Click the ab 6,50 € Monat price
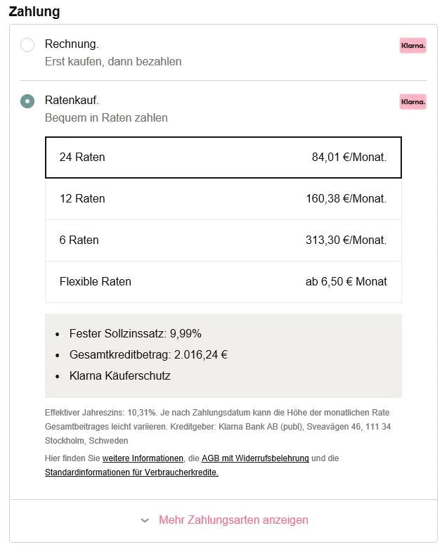442x547 pixels. tap(346, 282)
